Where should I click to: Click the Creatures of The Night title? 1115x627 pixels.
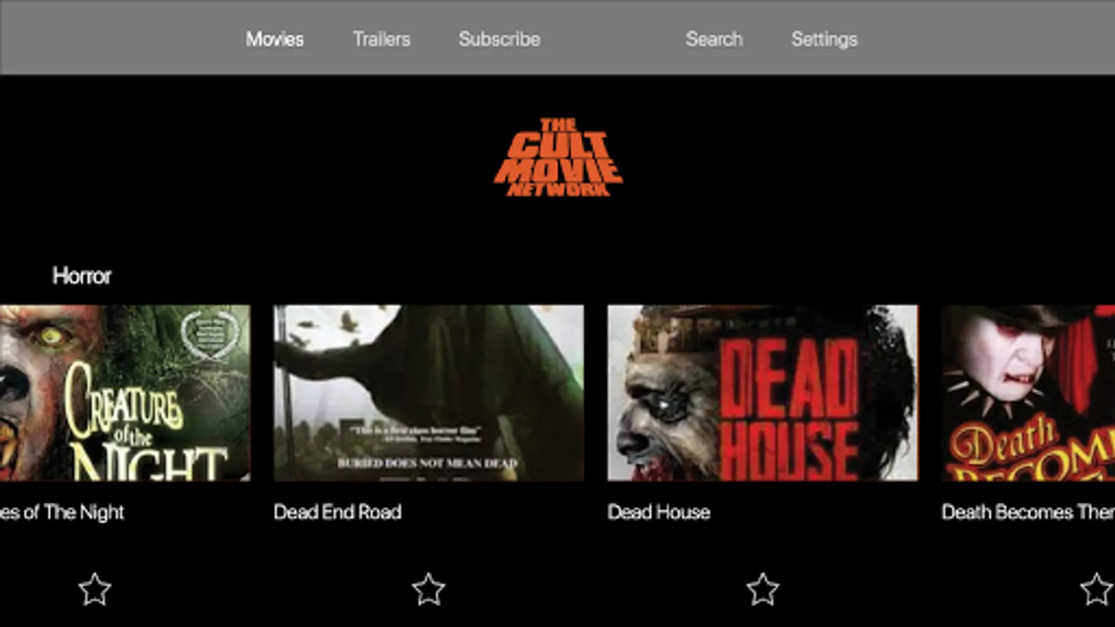pyautogui.click(x=62, y=513)
